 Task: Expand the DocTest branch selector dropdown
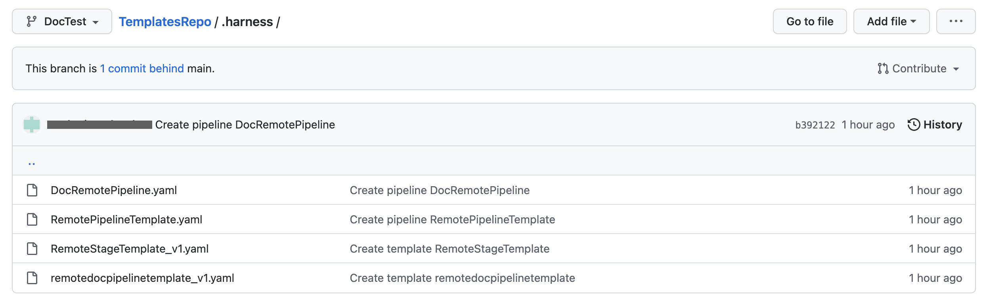click(62, 21)
